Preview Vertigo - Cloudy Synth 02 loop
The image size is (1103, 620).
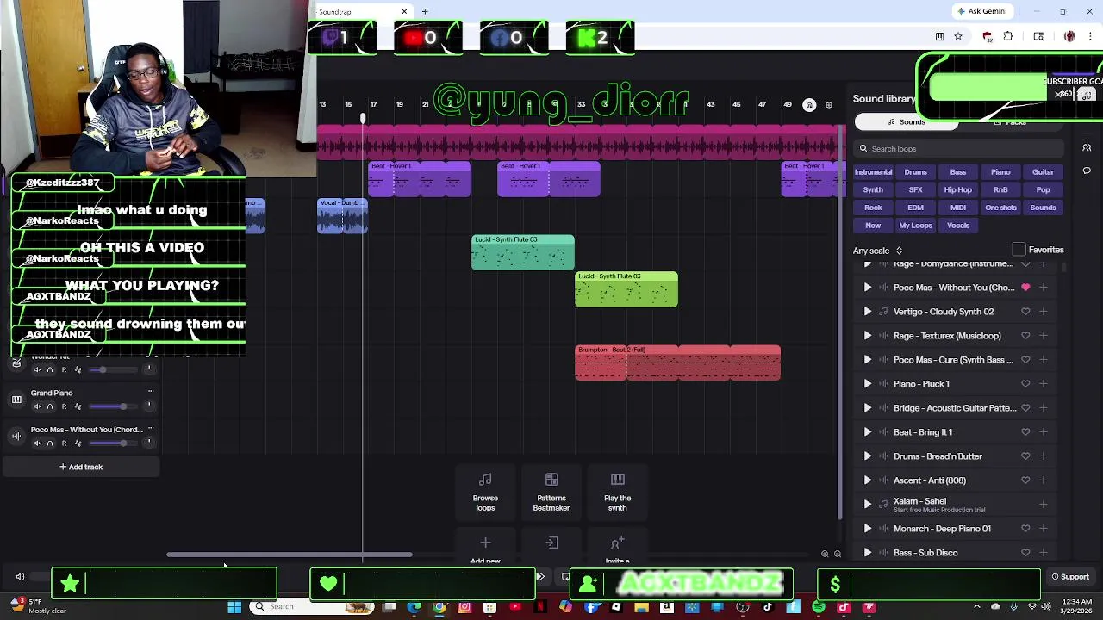click(868, 312)
